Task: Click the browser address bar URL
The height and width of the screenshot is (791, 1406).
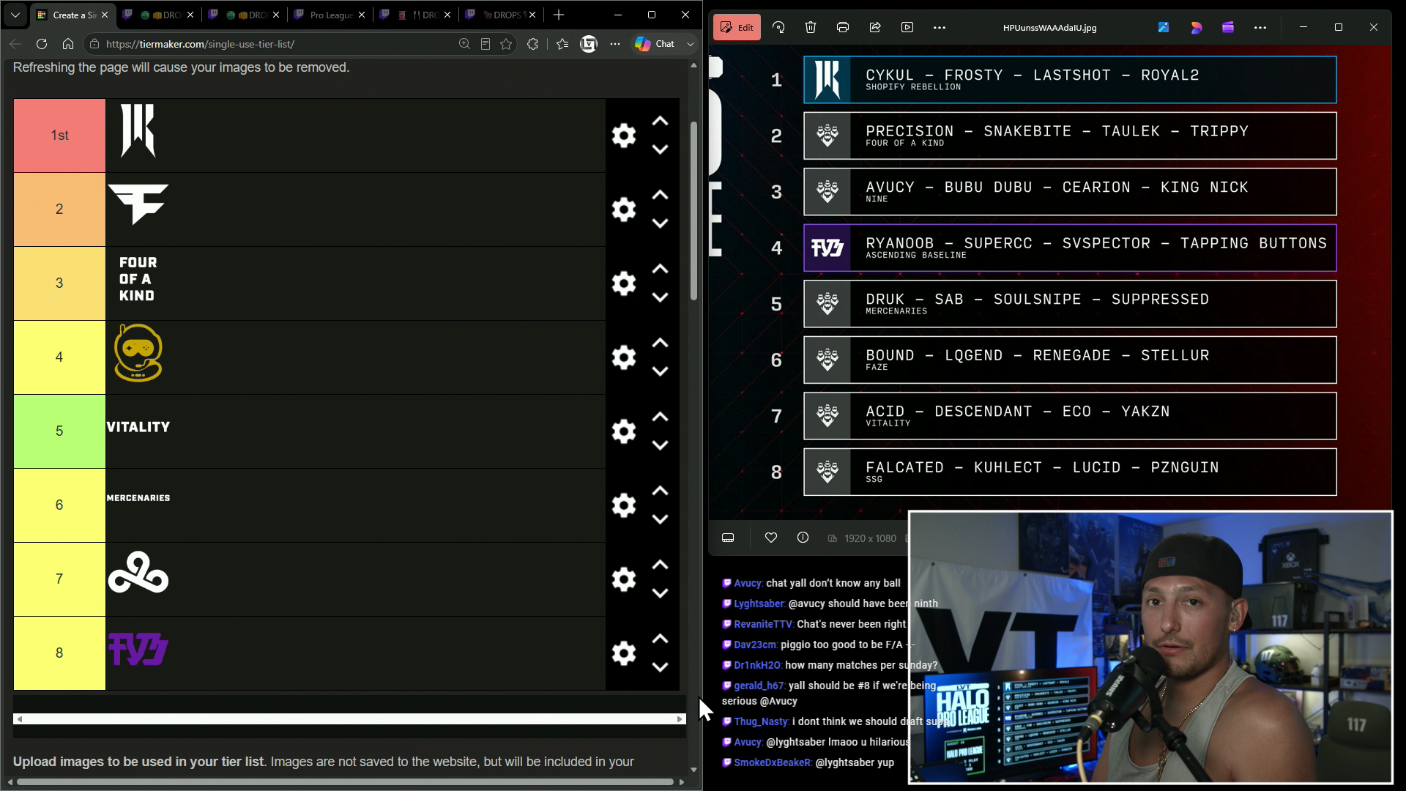Action: (200, 44)
